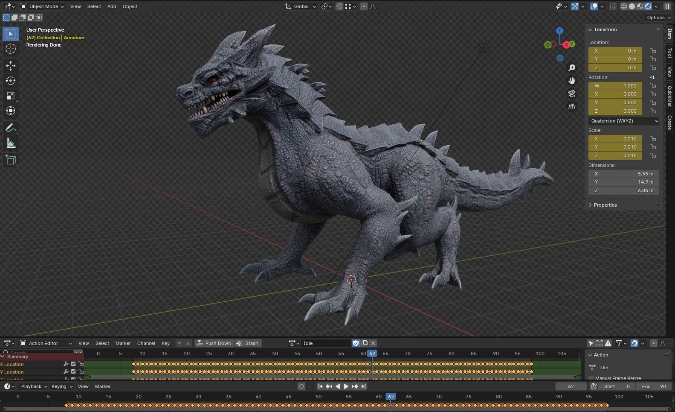The width and height of the screenshot is (675, 412).
Task: Lock the X location value
Action: click(x=653, y=51)
